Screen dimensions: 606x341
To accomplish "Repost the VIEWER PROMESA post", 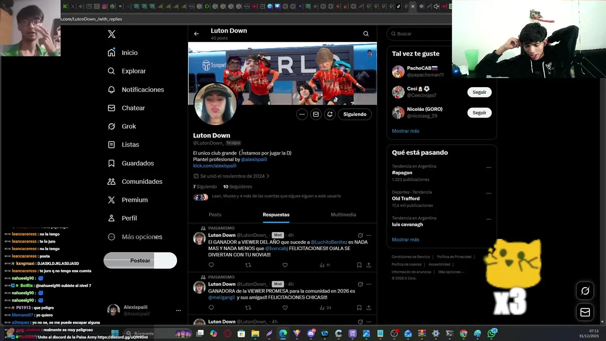I will pos(248,308).
